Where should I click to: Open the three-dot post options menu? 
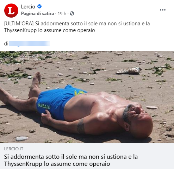coord(163,10)
